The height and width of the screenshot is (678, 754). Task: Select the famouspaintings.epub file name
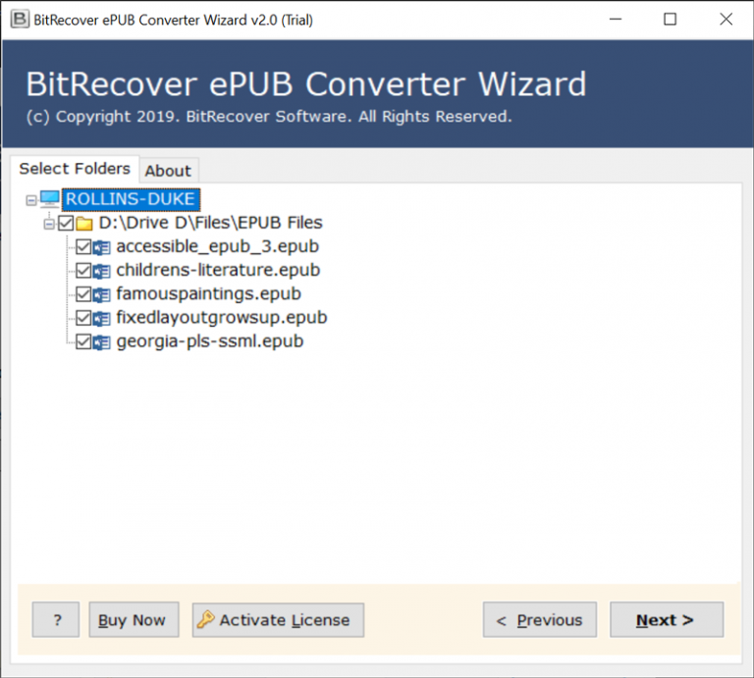click(x=209, y=293)
